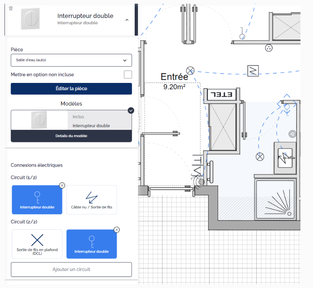Click the Entrée room label on plan
The width and height of the screenshot is (313, 288).
174,77
